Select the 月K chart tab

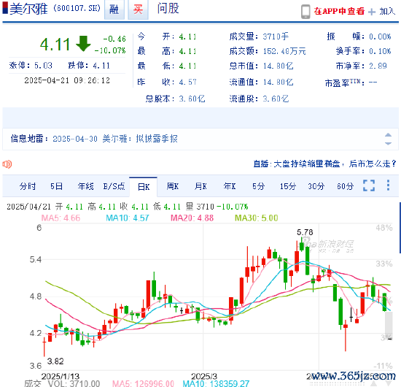pos(200,186)
